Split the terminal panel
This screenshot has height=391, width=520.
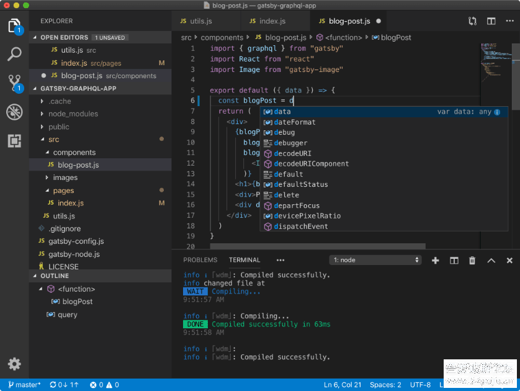click(454, 260)
